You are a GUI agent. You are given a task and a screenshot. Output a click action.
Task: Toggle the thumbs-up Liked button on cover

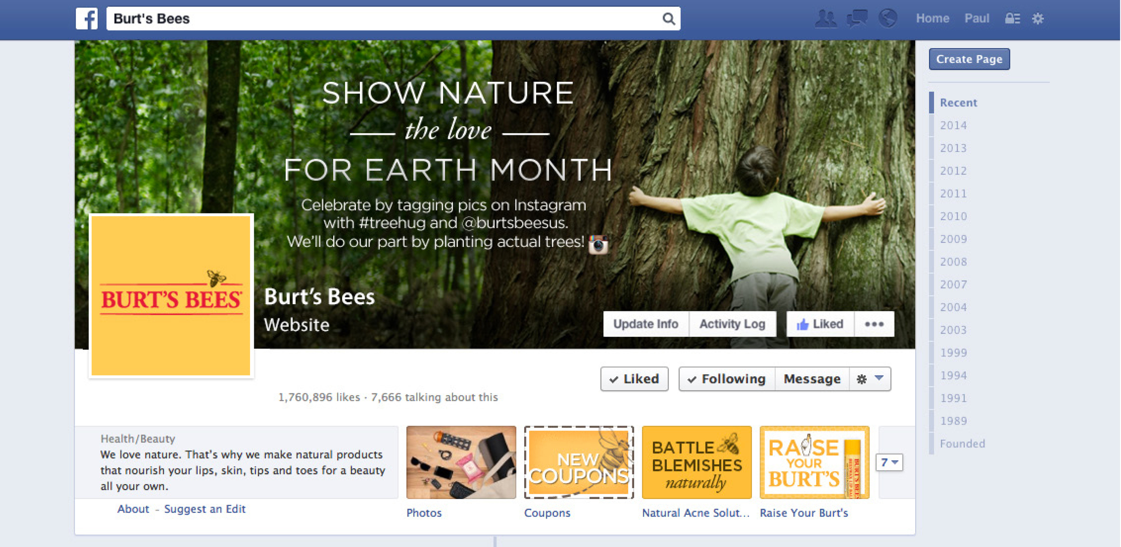(820, 324)
